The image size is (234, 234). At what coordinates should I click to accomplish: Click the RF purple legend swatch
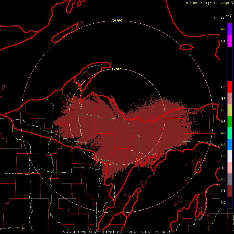tap(230, 29)
